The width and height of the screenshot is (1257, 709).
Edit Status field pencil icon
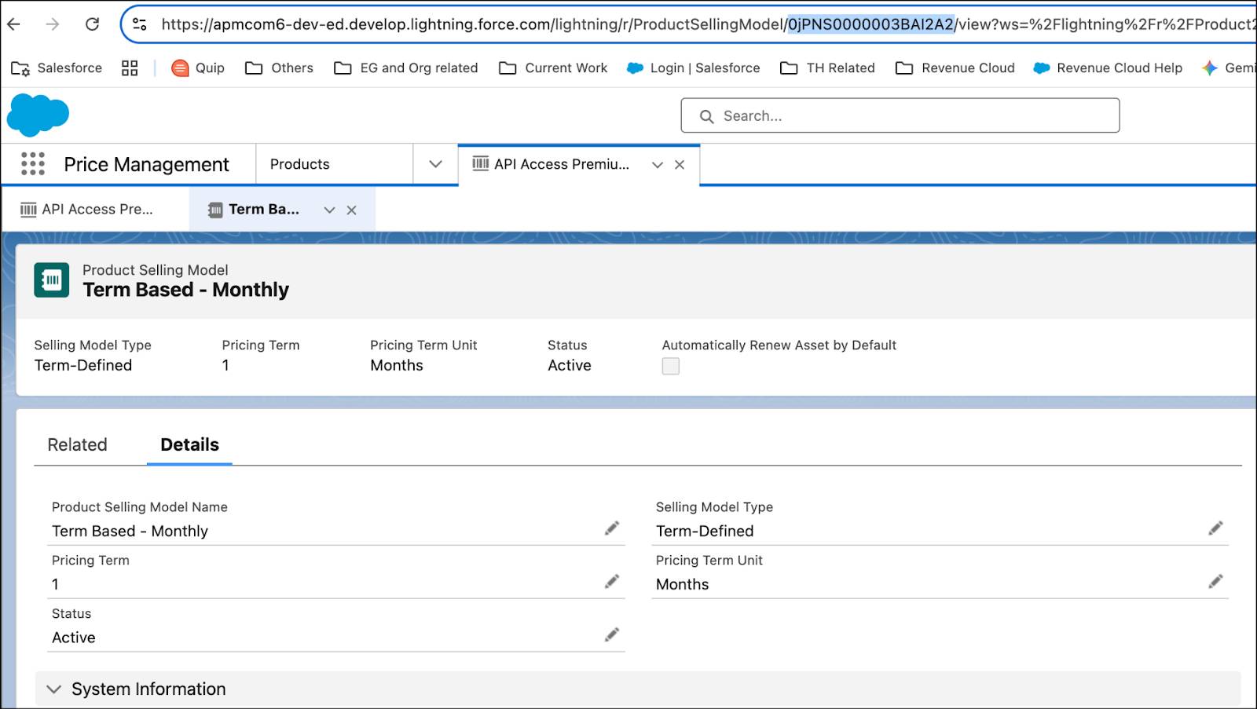pos(612,635)
